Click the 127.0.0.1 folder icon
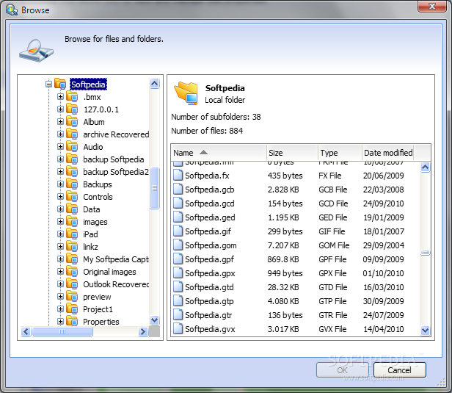Image resolution: width=452 pixels, height=393 pixels. coord(72,109)
